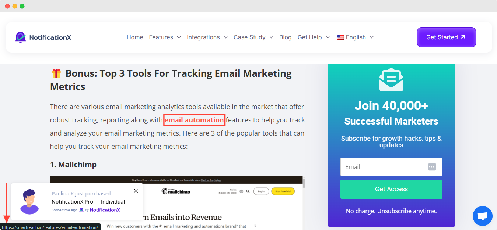
Task: Click the US flag language icon
Action: coord(340,37)
